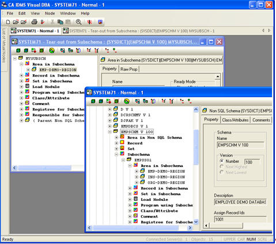
Task: Click the red-crossed cube icon in Tear-out window toolbar
Action: tap(41, 51)
